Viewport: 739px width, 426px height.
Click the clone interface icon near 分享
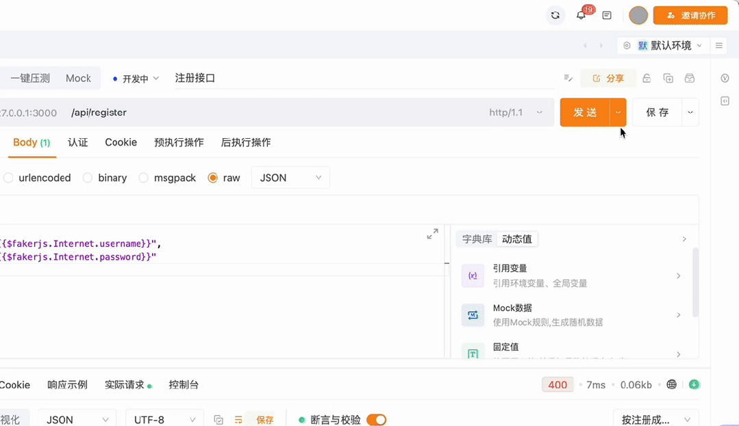(x=668, y=78)
